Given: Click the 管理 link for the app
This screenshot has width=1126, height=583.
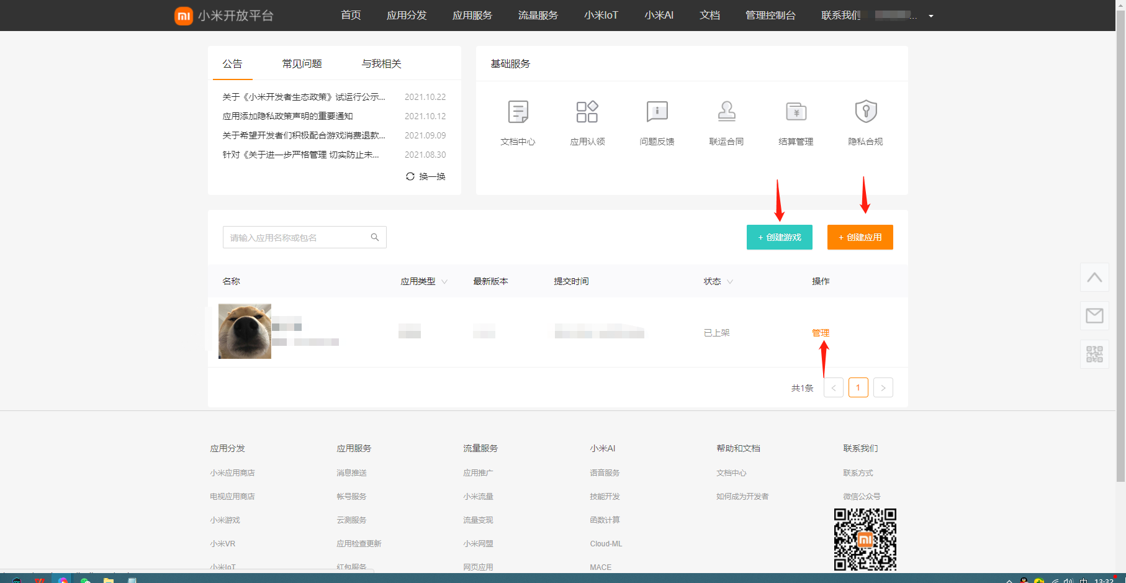Looking at the screenshot, I should [x=821, y=333].
